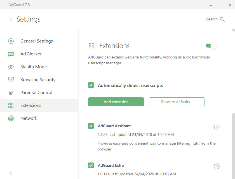The height and width of the screenshot is (179, 235).
Task: Click the vertical scrollbar thumb
Action: click(233, 72)
